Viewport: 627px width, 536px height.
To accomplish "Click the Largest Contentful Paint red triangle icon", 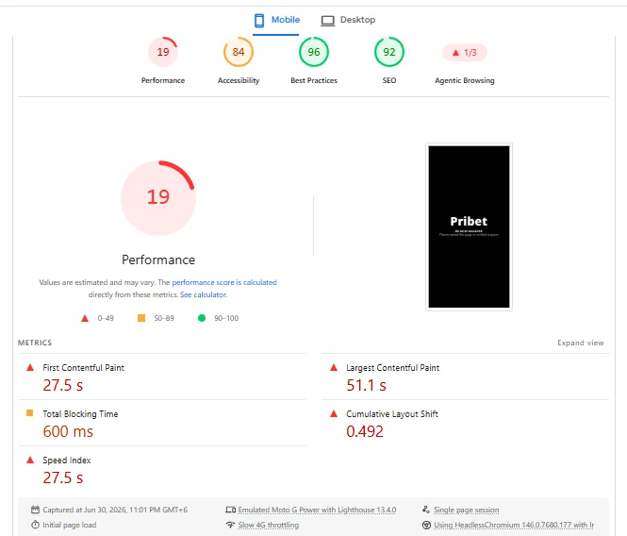I will pyautogui.click(x=334, y=367).
